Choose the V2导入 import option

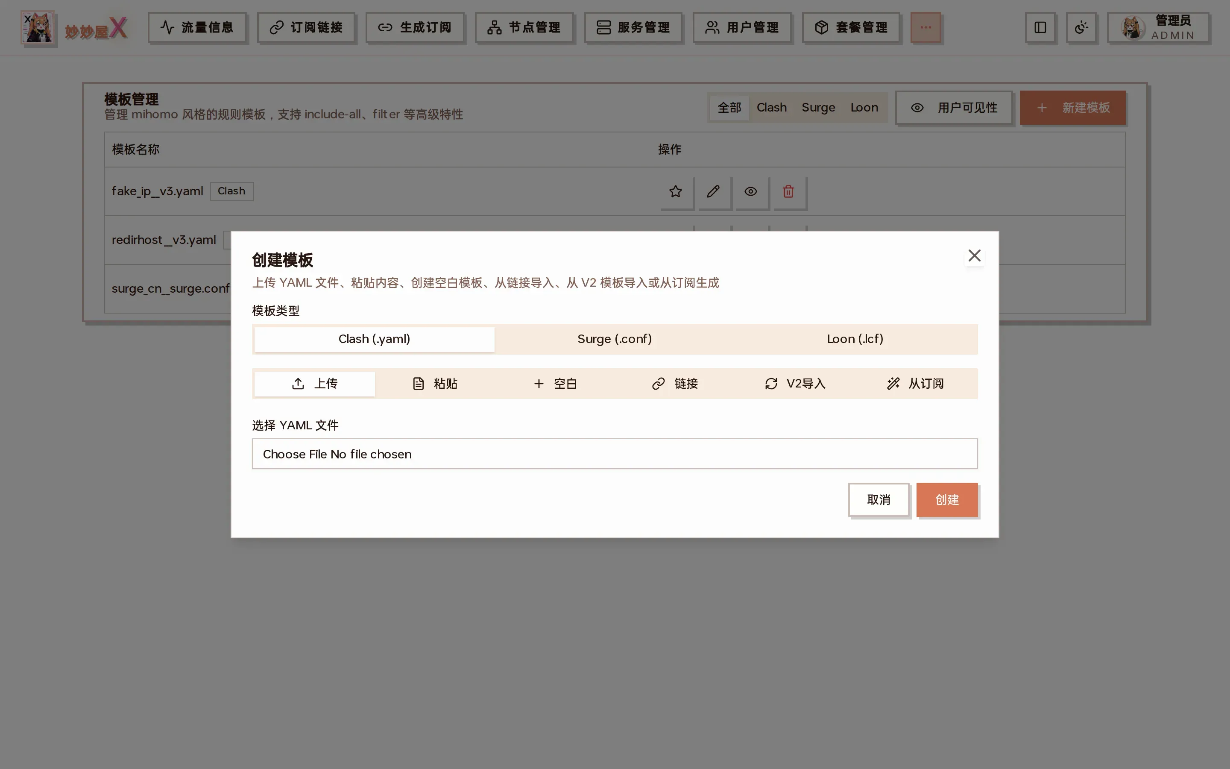[x=795, y=384]
